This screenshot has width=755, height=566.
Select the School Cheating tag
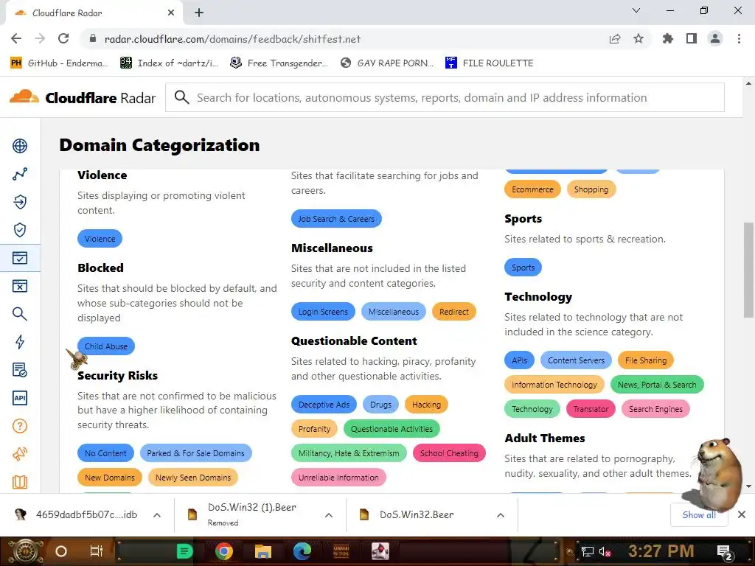[449, 453]
